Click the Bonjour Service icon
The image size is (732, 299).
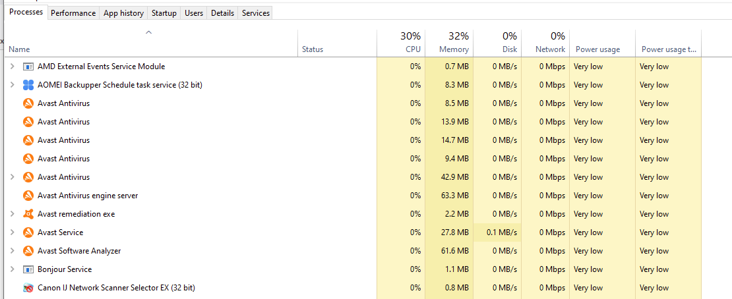pyautogui.click(x=28, y=269)
